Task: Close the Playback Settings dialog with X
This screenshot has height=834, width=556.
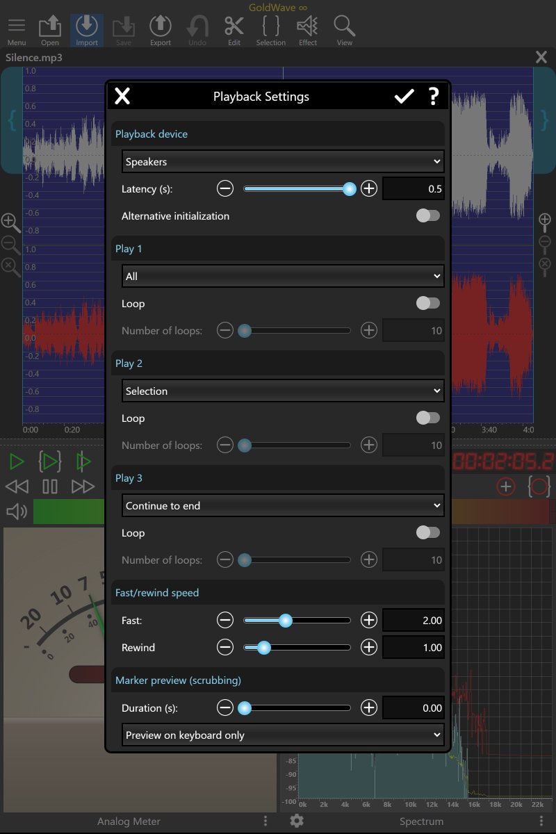Action: [122, 97]
